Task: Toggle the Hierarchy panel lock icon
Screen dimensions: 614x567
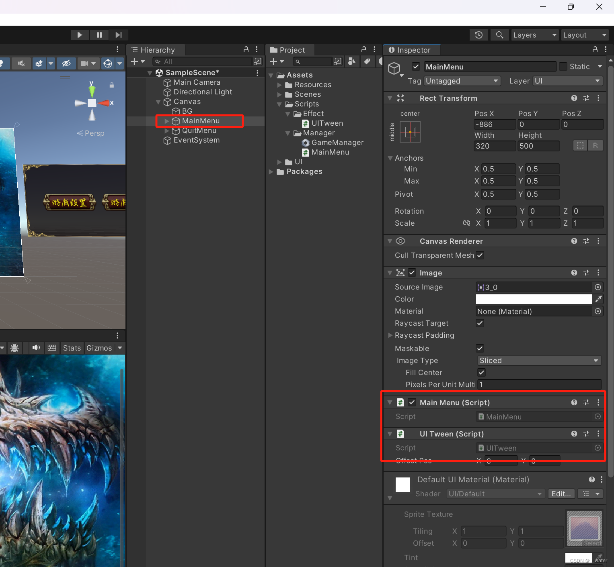Action: [x=246, y=49]
